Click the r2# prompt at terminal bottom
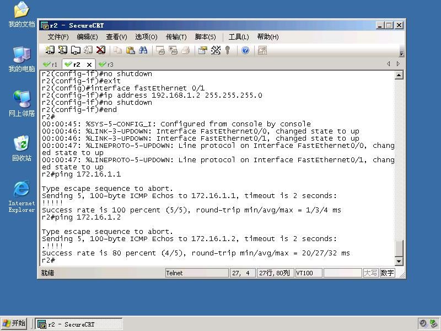The height and width of the screenshot is (331, 441). pos(49,260)
